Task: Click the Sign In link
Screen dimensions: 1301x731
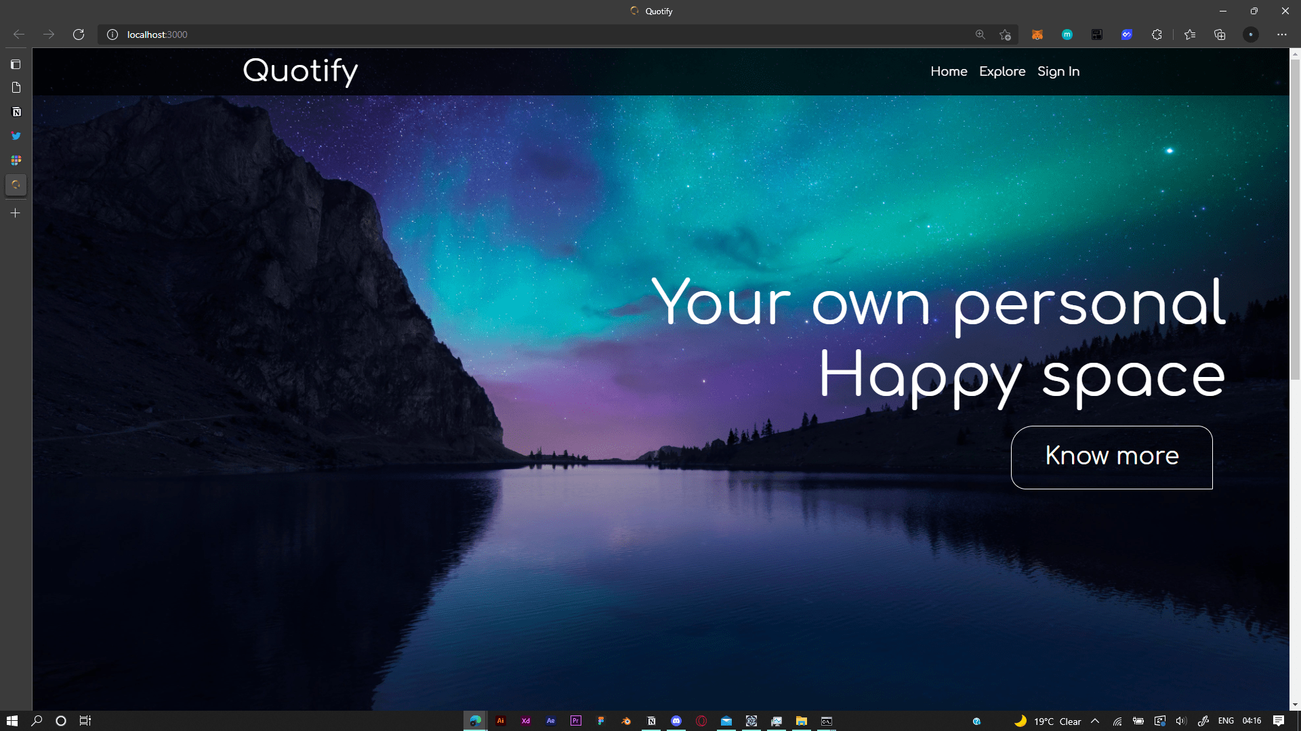Action: [x=1058, y=71]
